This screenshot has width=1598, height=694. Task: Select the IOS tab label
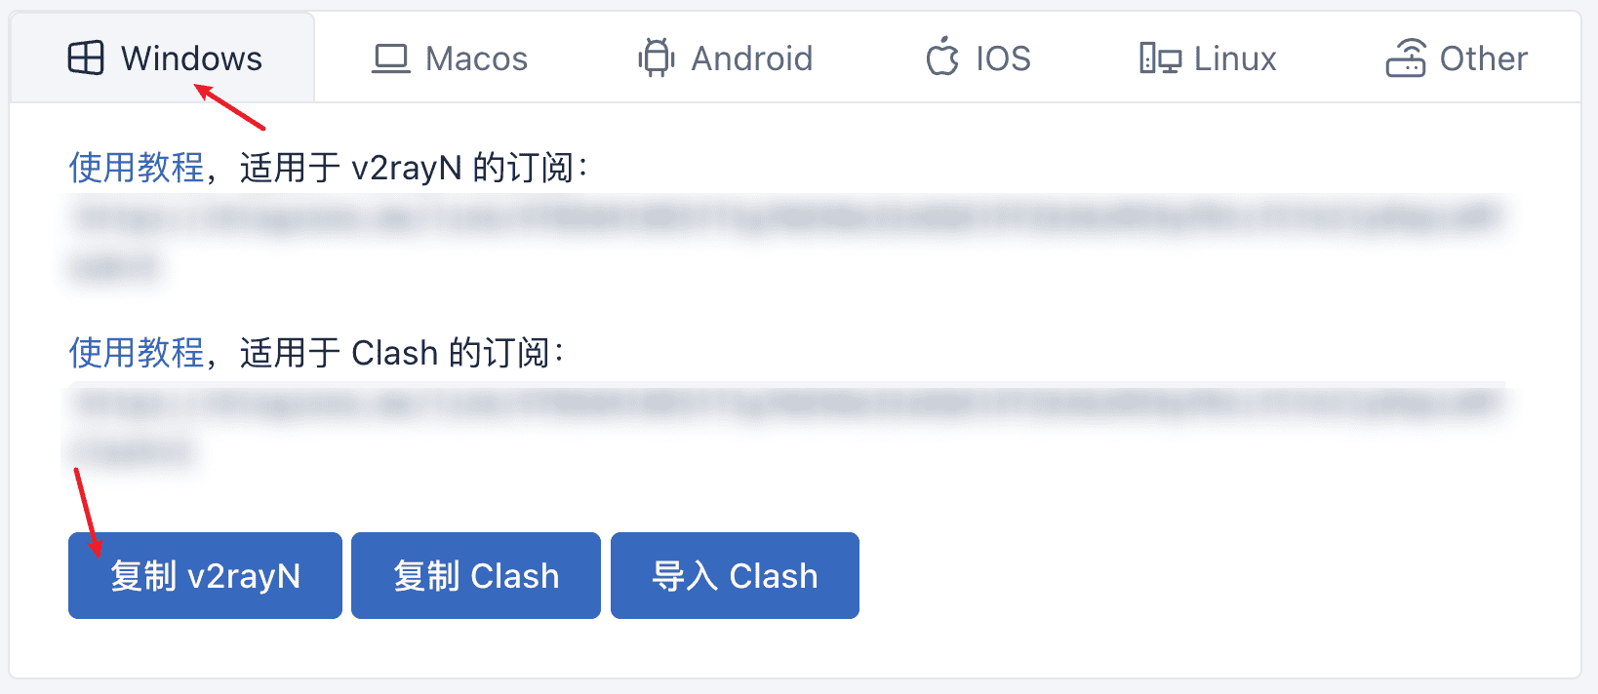coord(1004,58)
